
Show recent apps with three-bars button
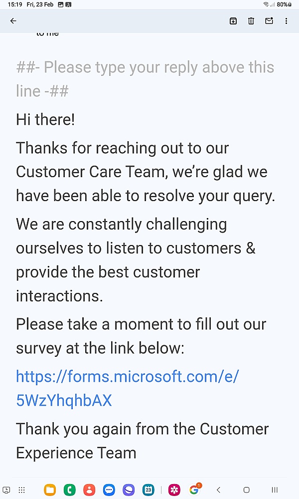275,490
